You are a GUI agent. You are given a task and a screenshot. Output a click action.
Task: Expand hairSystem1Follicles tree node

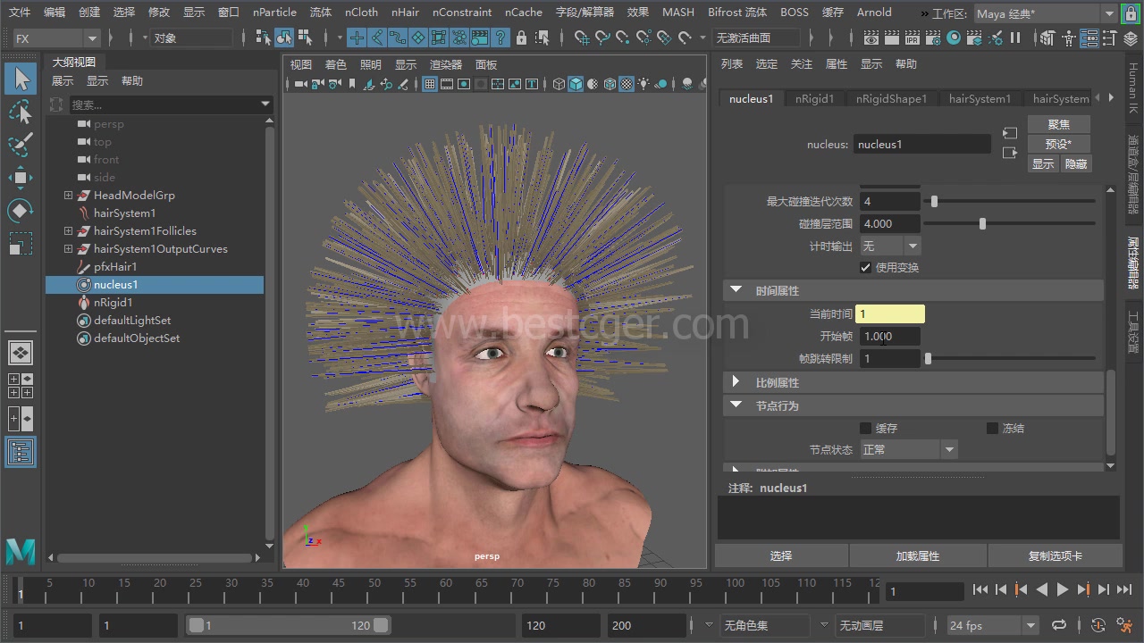point(68,230)
